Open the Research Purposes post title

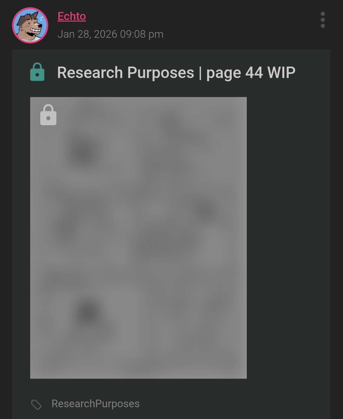coord(176,73)
